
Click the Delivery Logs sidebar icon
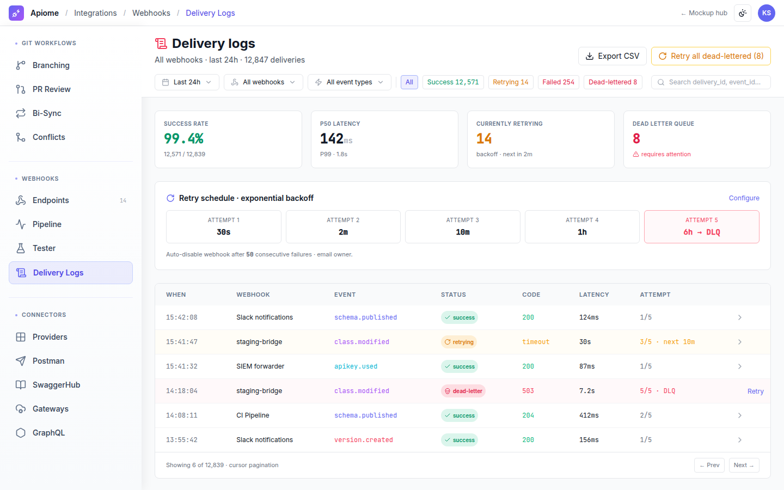tap(21, 273)
